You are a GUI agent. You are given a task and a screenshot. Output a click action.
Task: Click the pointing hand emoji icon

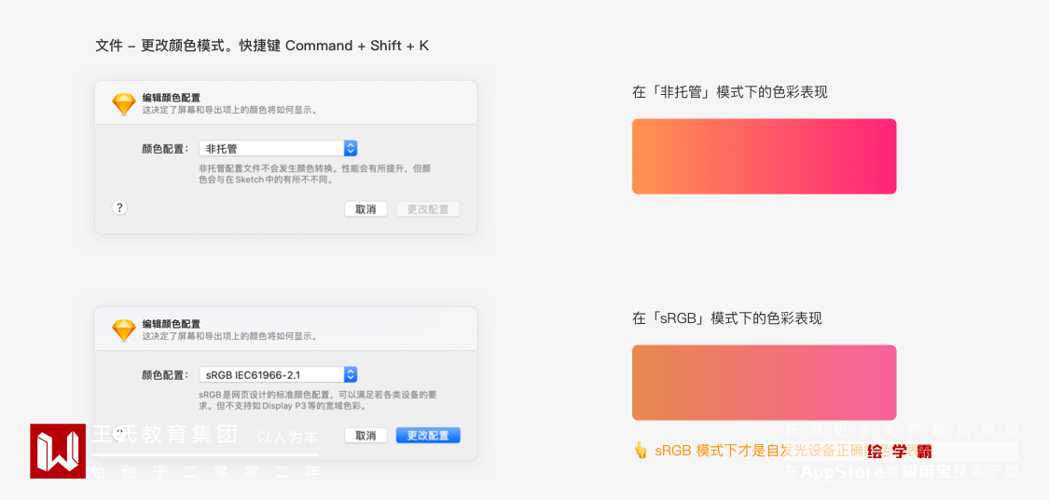(x=641, y=451)
